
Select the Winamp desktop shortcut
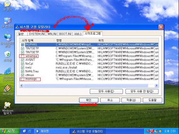tap(8, 90)
